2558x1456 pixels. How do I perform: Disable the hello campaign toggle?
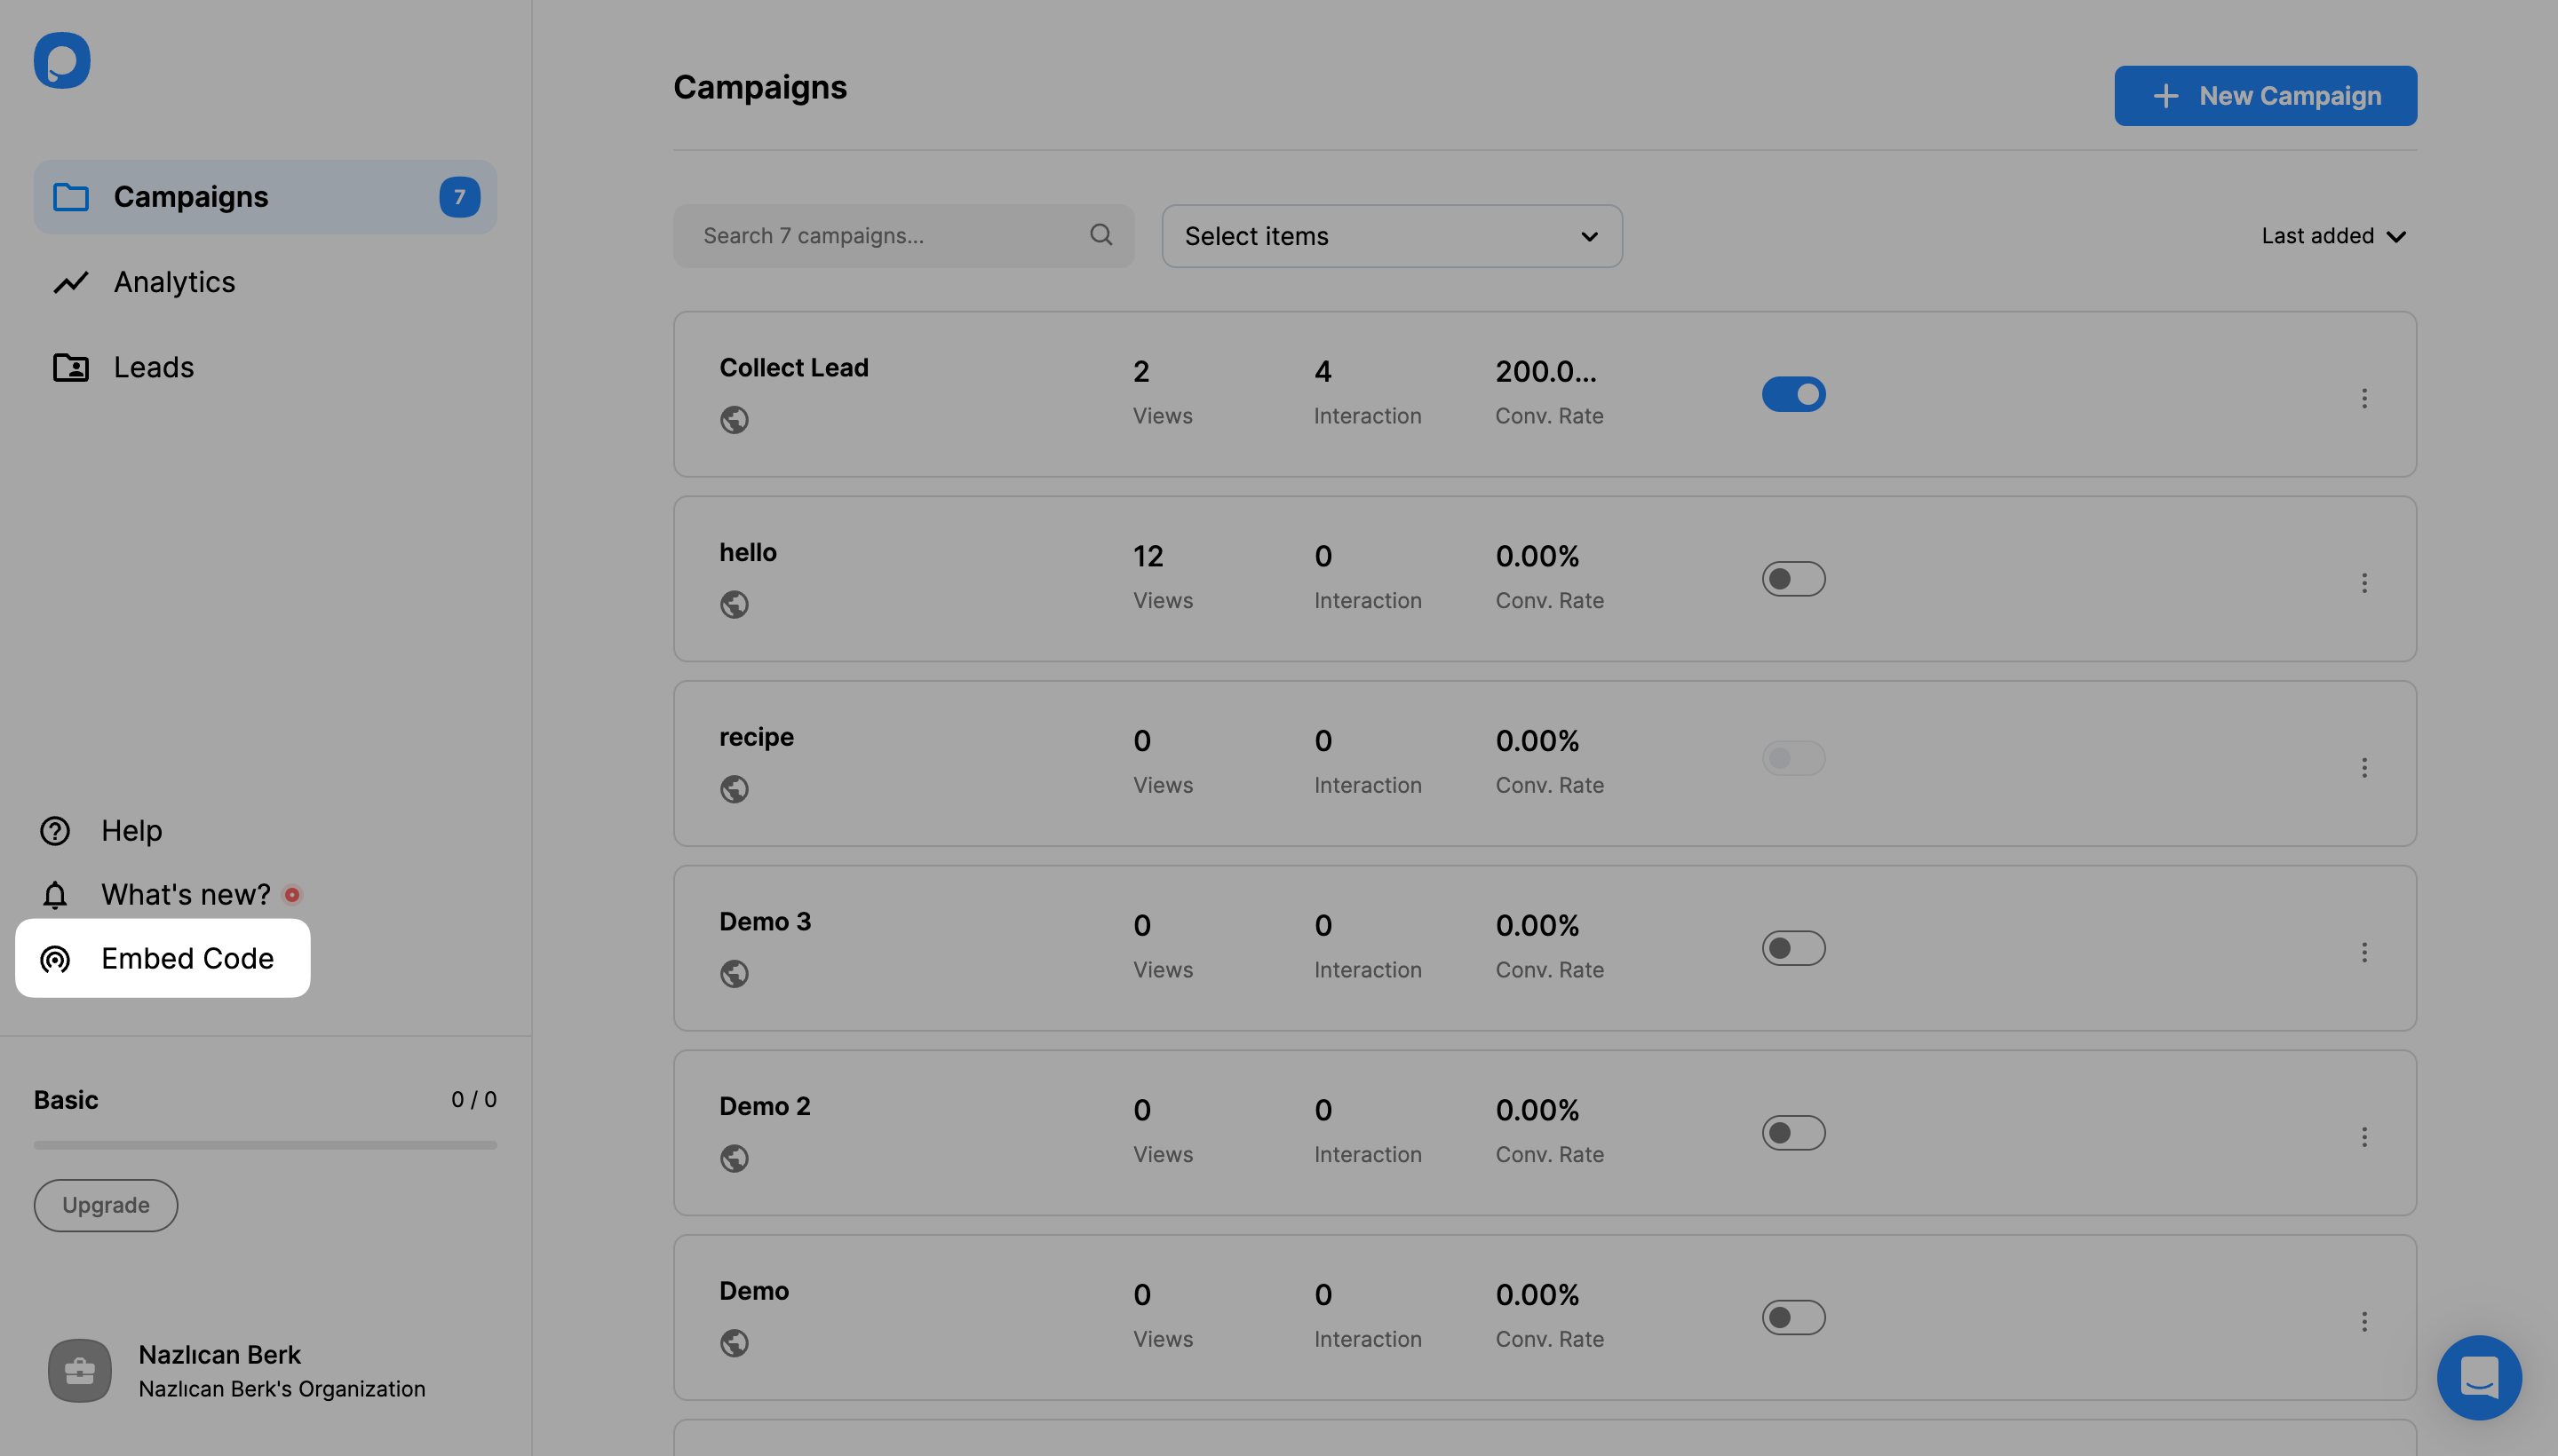tap(1792, 578)
